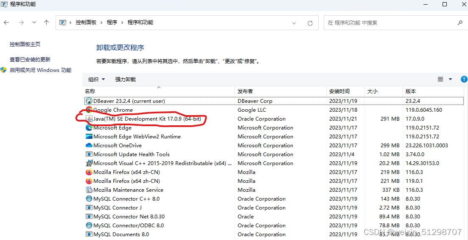Click the Google LLC publisher cell

click(x=252, y=110)
